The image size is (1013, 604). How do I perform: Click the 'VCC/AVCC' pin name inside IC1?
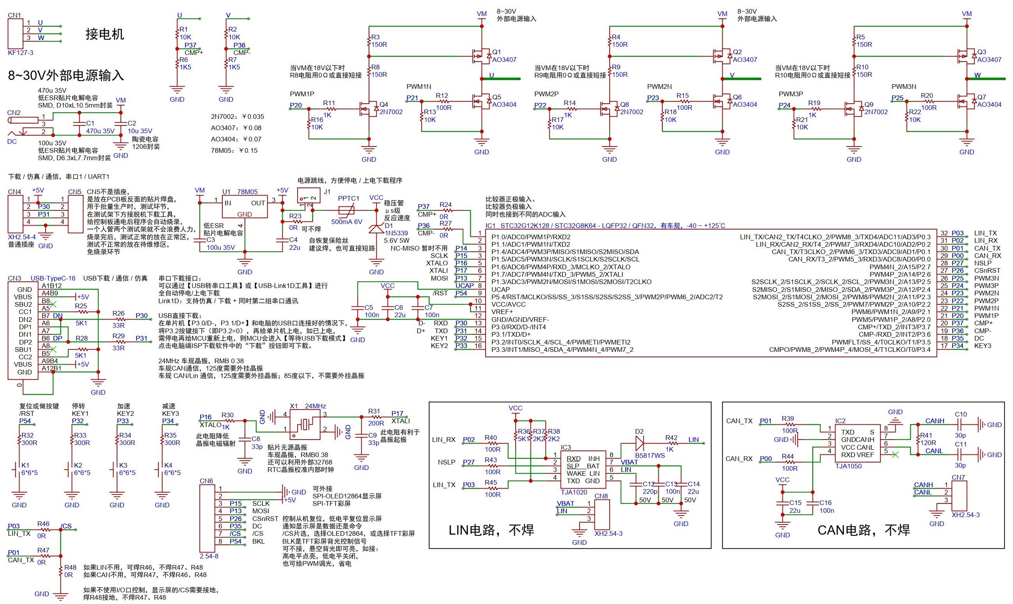pos(508,304)
